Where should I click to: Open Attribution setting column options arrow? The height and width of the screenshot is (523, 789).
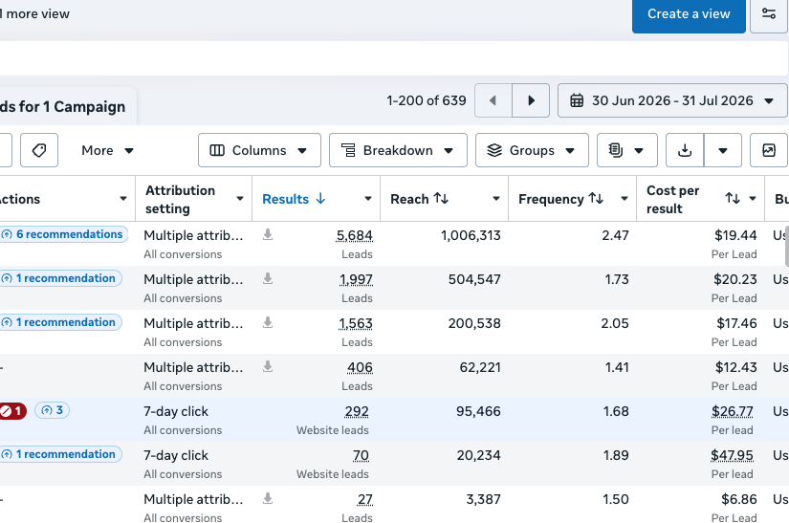pos(240,199)
